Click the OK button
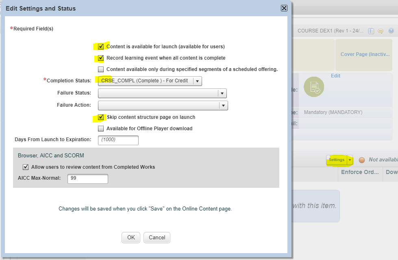Image resolution: width=398 pixels, height=260 pixels. point(131,237)
